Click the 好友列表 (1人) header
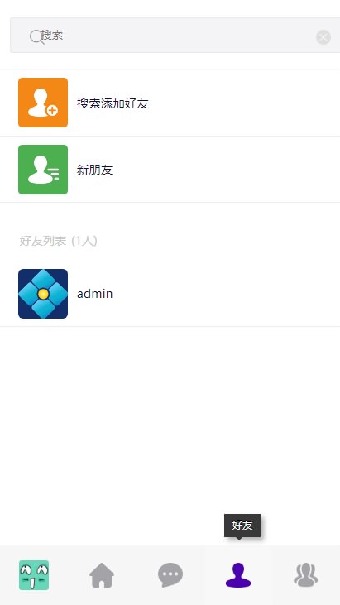 tap(58, 241)
